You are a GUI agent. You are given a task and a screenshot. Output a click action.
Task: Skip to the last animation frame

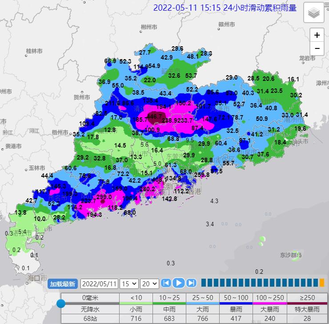[191, 283]
